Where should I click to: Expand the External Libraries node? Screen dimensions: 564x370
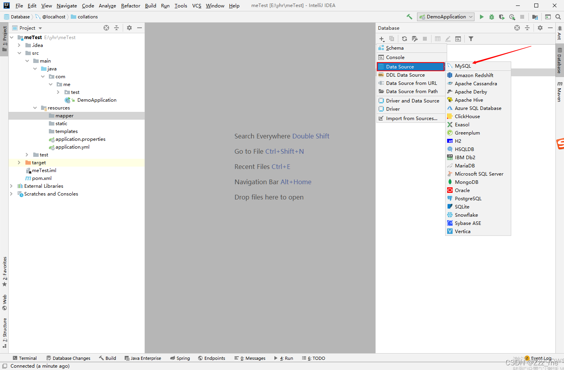[11, 186]
